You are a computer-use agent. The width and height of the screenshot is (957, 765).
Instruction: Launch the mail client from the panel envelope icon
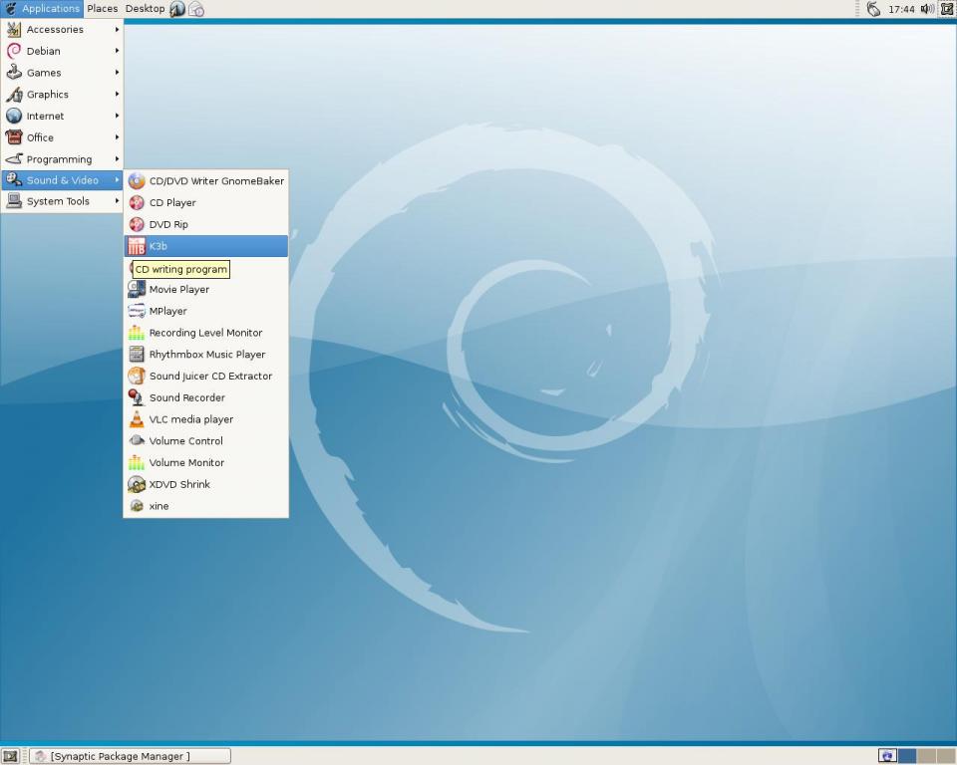click(196, 9)
